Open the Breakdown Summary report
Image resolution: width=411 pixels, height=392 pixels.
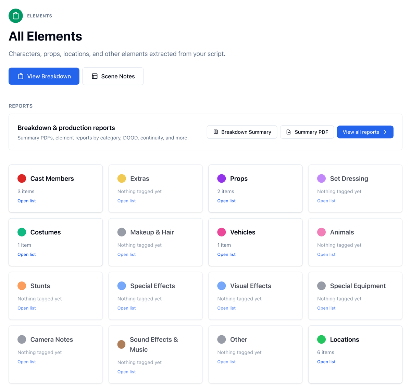(x=242, y=132)
